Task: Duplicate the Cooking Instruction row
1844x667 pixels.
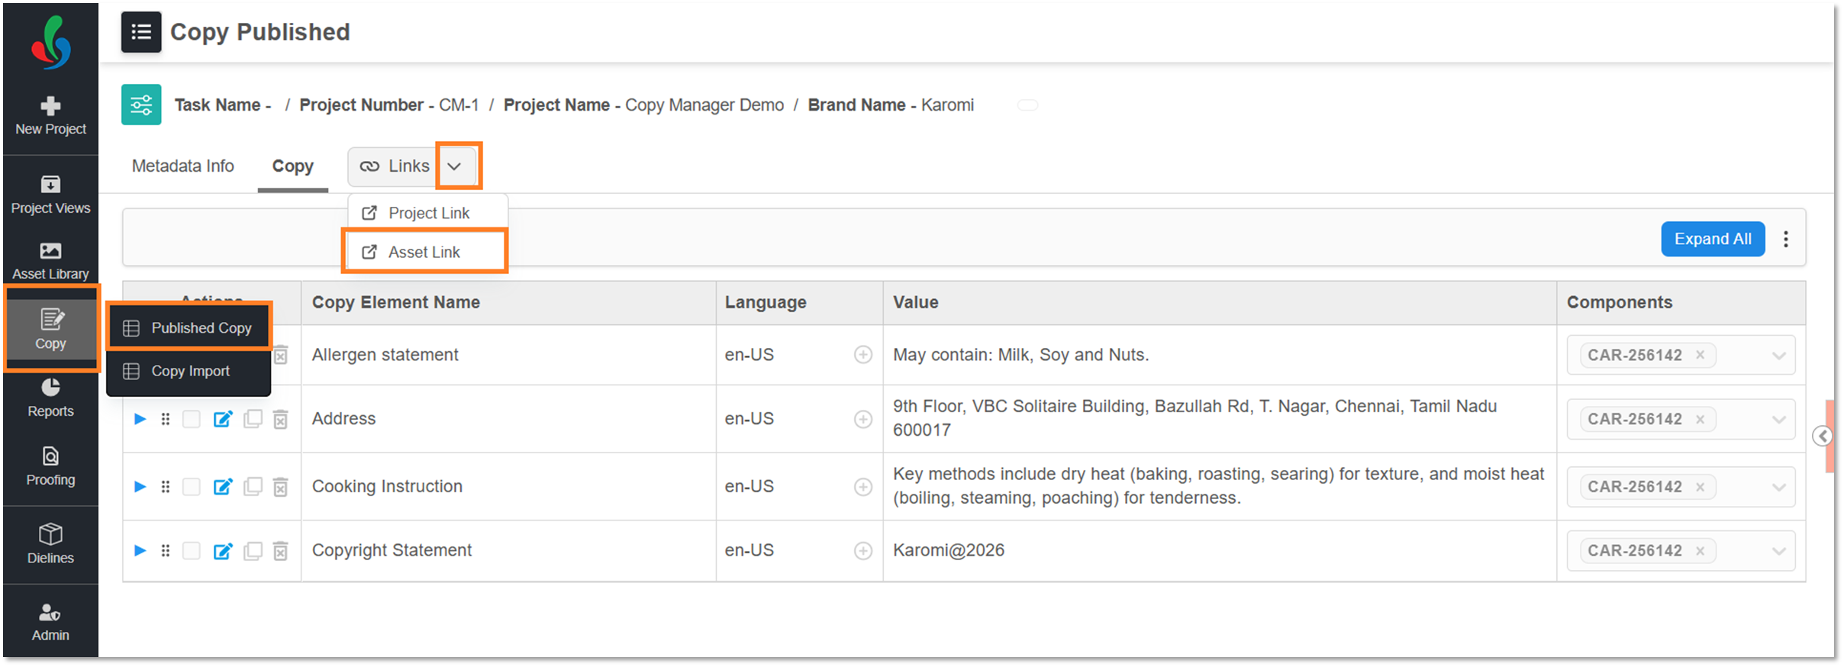Action: coord(253,487)
